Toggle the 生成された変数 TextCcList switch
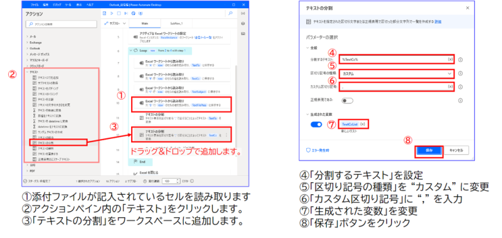The width and height of the screenshot is (502, 238). coord(316,125)
